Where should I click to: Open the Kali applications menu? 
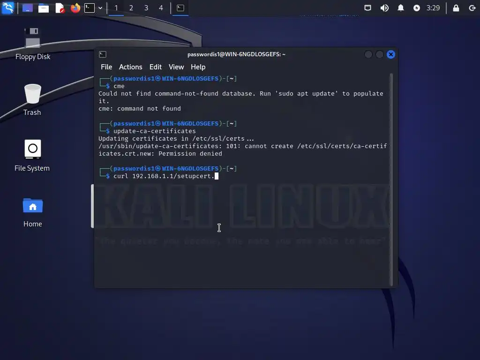point(7,7)
